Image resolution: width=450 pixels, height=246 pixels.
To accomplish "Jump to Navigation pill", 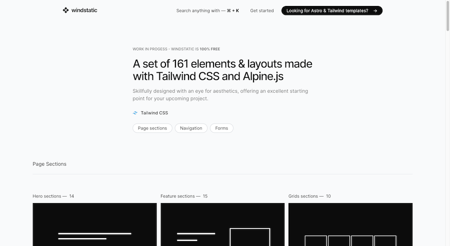I will 191,128.
